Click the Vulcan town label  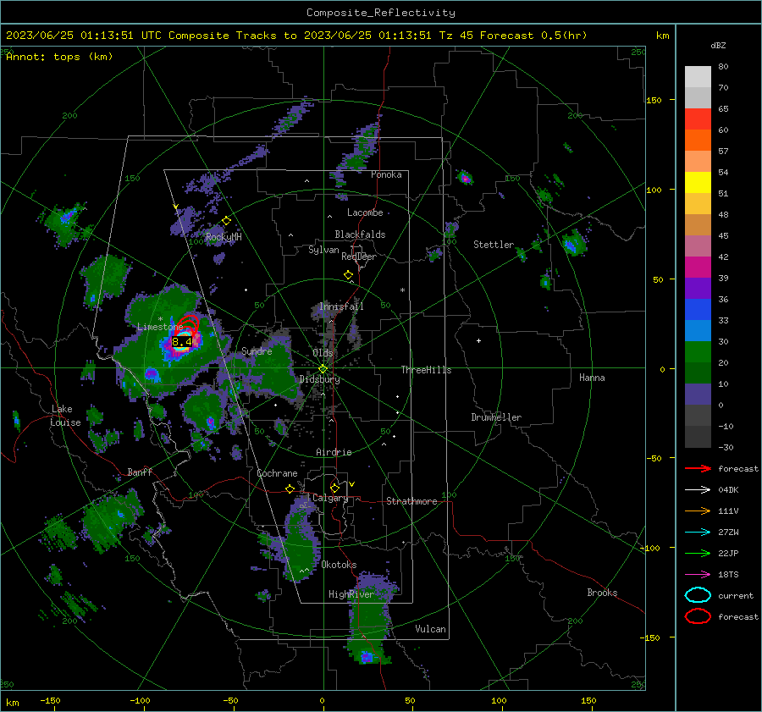pos(431,629)
